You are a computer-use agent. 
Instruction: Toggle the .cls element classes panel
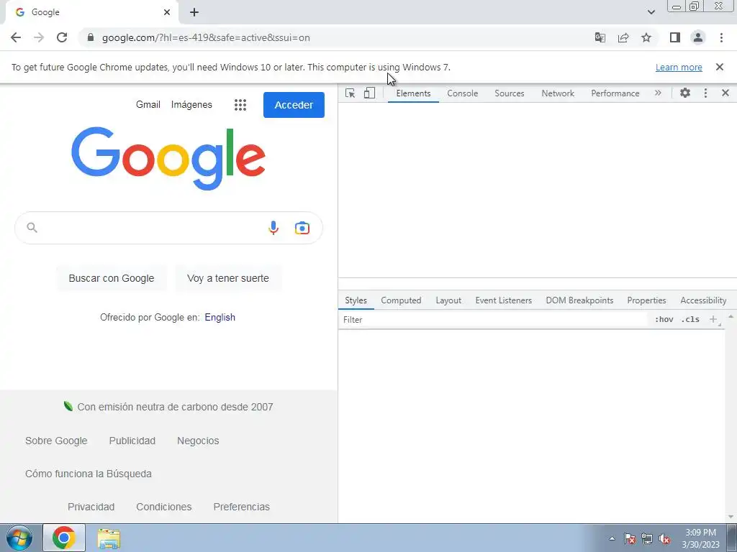[690, 320]
